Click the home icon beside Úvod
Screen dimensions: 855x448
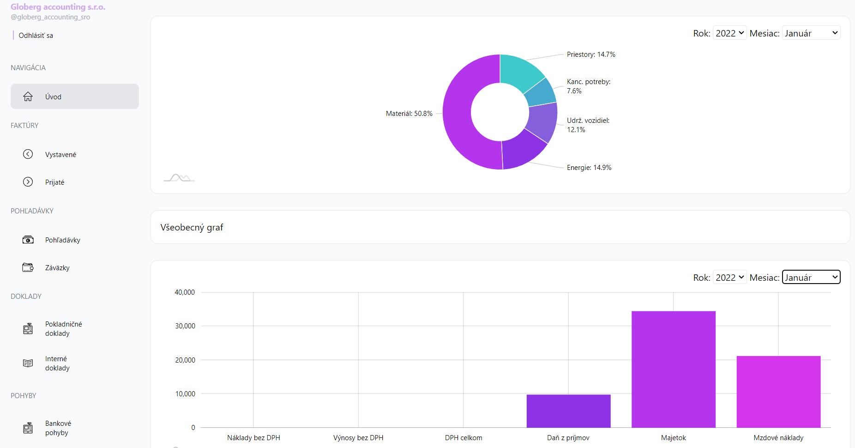(28, 97)
